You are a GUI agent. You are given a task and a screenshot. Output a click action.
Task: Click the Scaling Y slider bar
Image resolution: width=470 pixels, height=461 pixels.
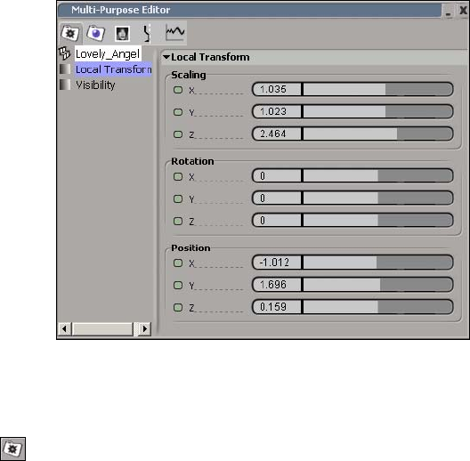click(377, 111)
